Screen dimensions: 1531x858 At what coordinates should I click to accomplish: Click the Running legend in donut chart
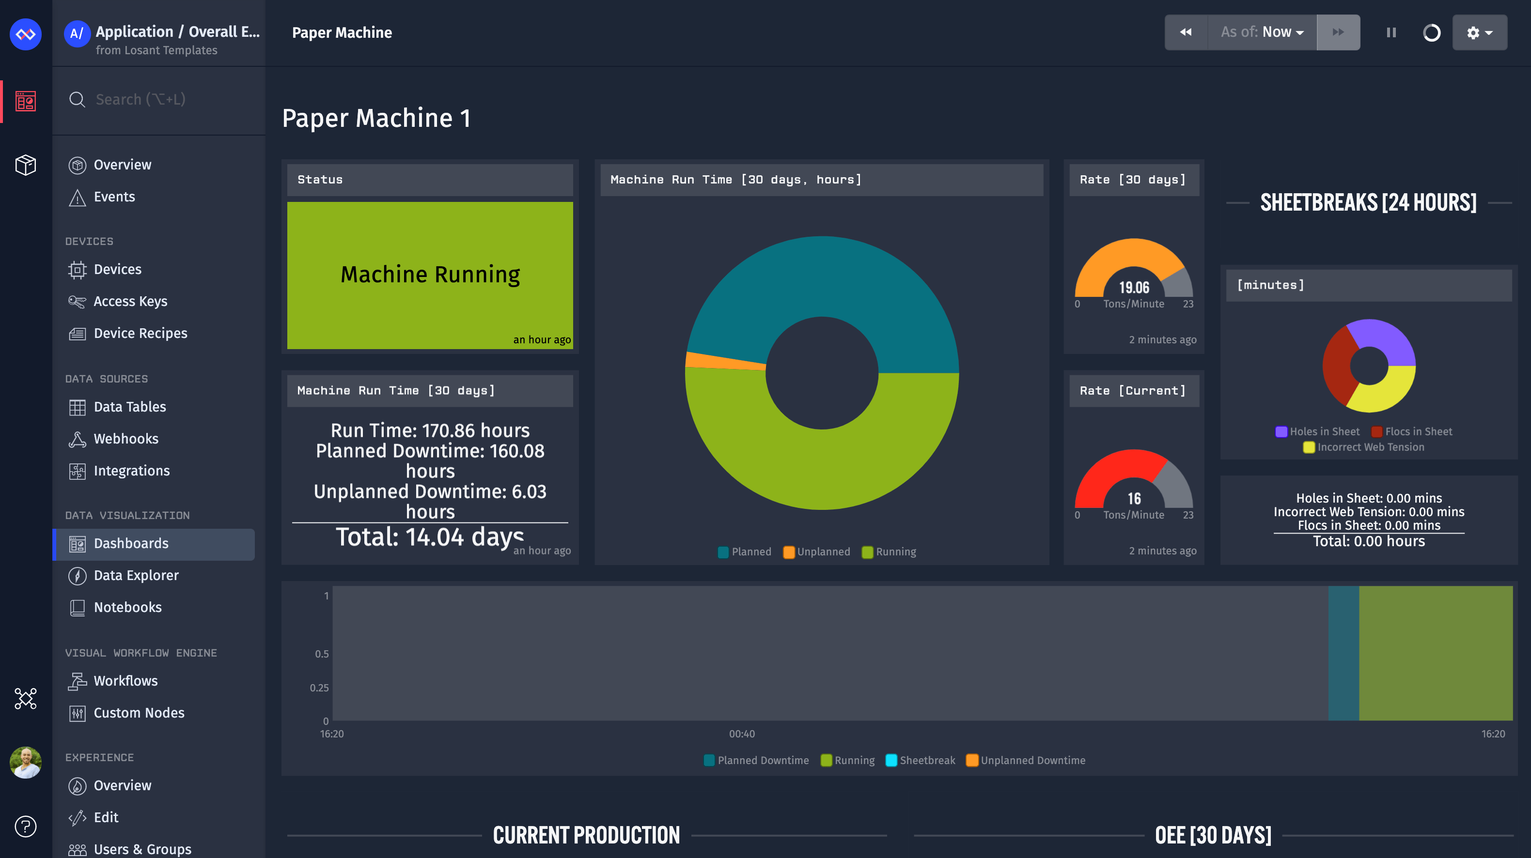(894, 550)
